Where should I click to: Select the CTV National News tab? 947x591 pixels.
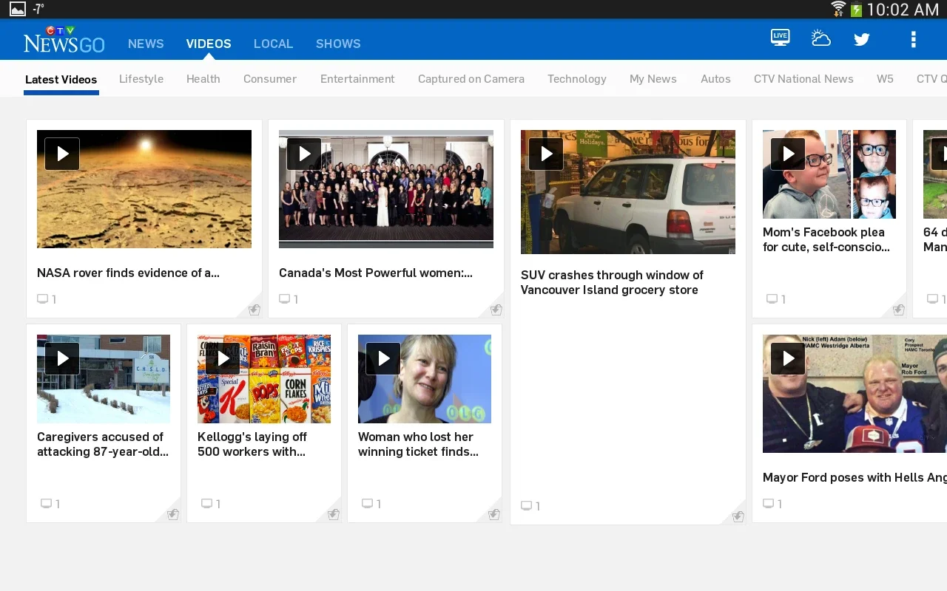point(803,79)
